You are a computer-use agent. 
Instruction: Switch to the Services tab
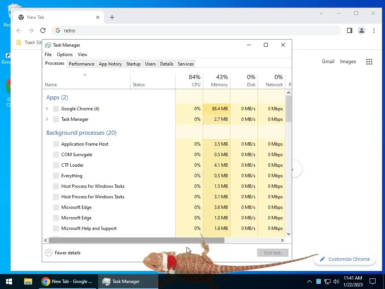tap(186, 64)
